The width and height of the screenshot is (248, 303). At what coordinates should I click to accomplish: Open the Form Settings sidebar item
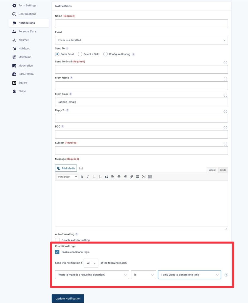click(24, 5)
